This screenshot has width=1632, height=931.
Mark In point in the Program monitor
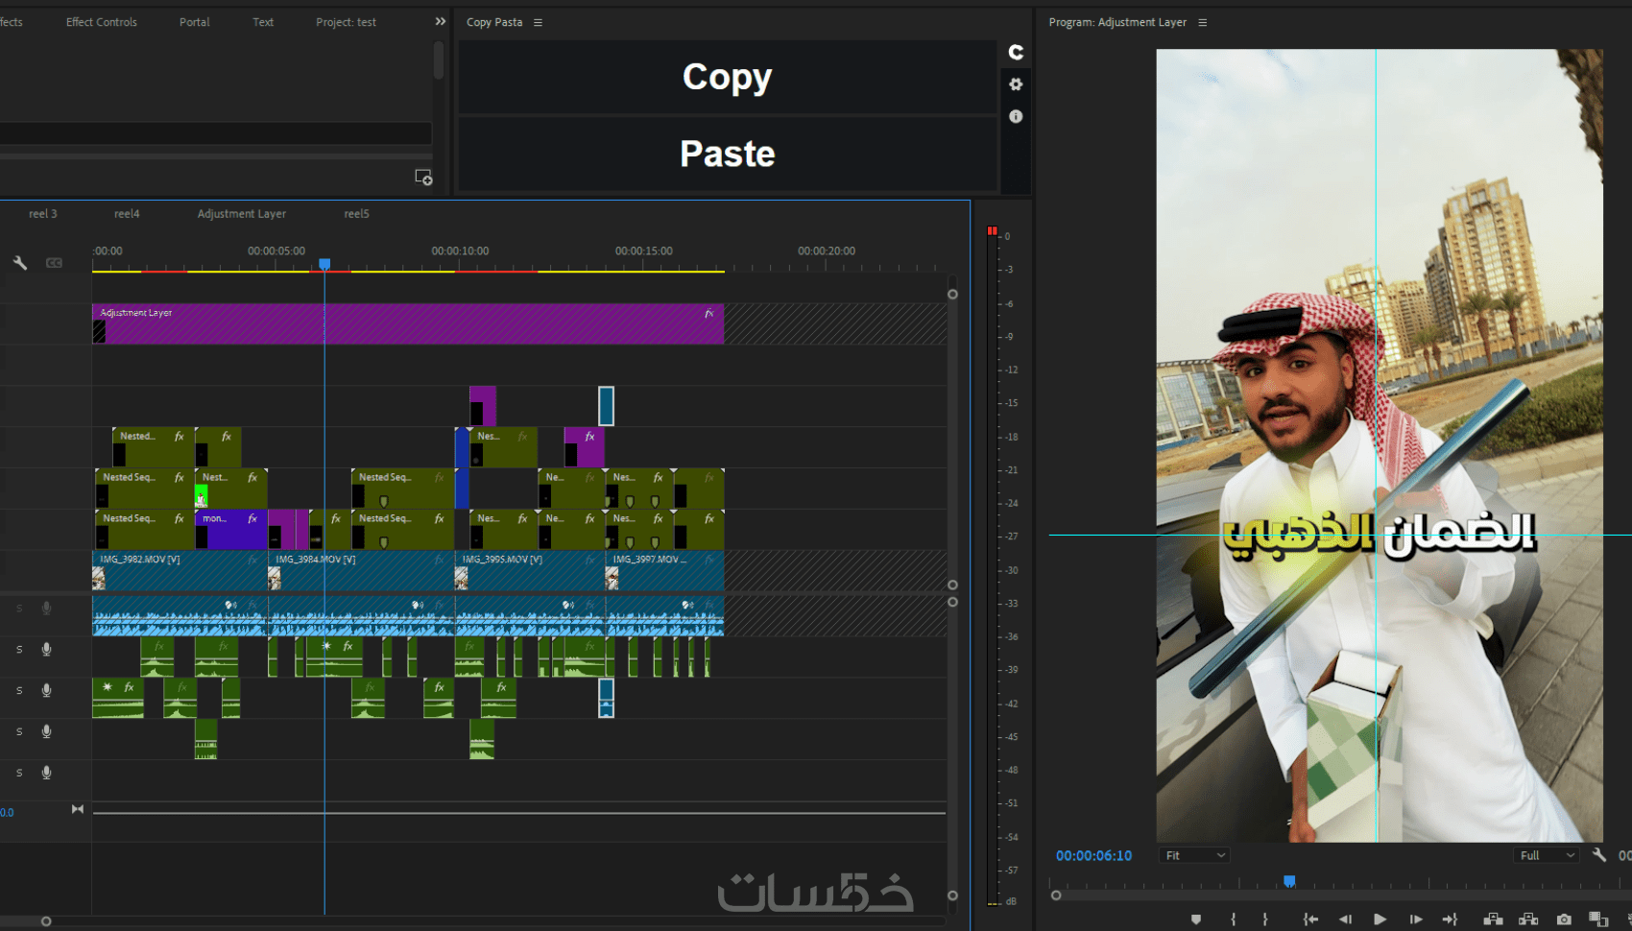pos(1234,919)
